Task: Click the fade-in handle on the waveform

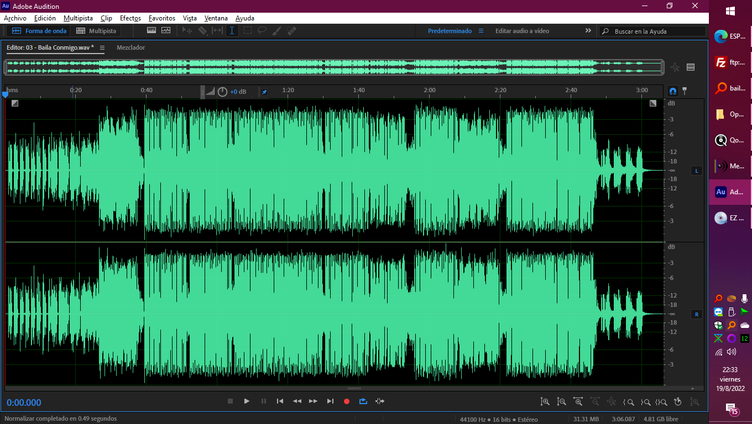Action: point(15,103)
